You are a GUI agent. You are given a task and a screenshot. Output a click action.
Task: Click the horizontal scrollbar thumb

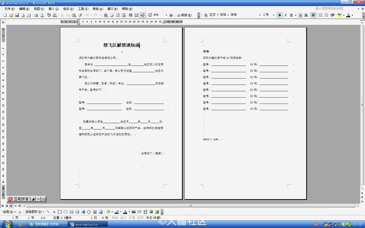[x=191, y=206]
